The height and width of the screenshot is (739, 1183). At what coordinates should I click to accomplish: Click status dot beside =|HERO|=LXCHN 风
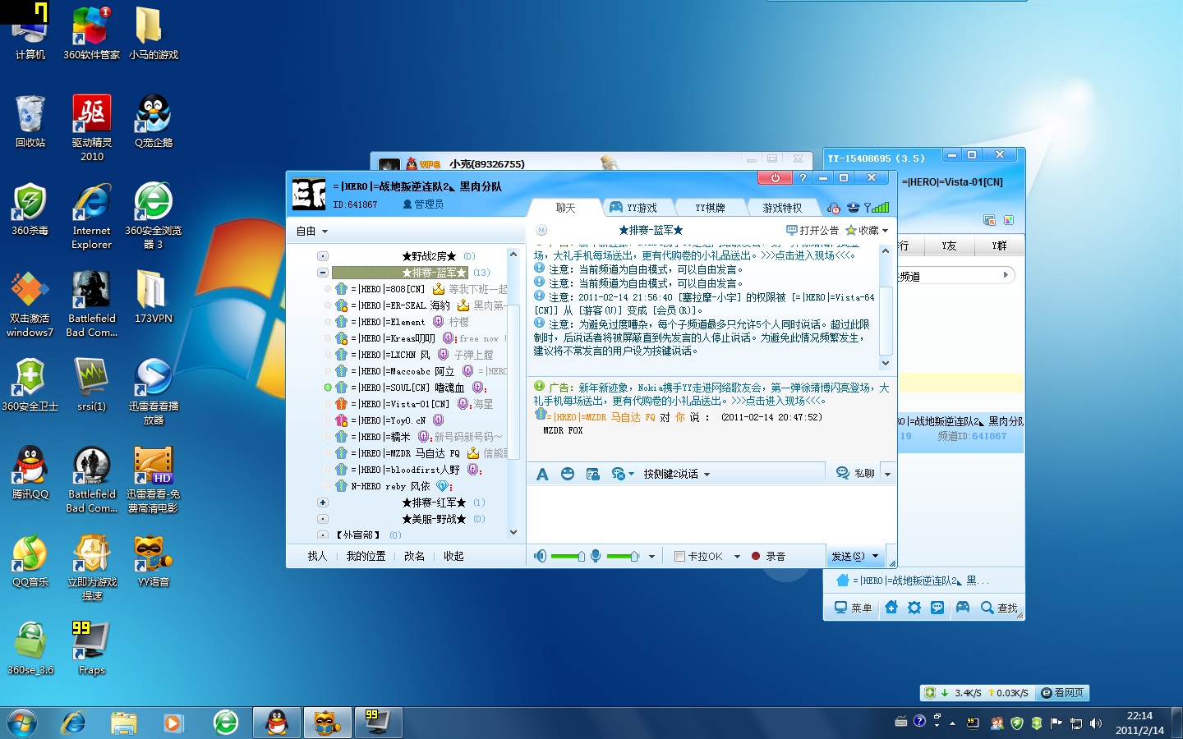pyautogui.click(x=328, y=355)
